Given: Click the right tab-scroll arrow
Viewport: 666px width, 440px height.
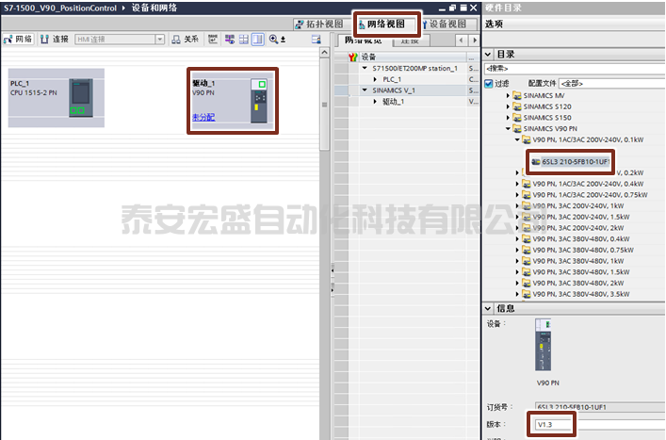Looking at the screenshot, I should pos(475,41).
